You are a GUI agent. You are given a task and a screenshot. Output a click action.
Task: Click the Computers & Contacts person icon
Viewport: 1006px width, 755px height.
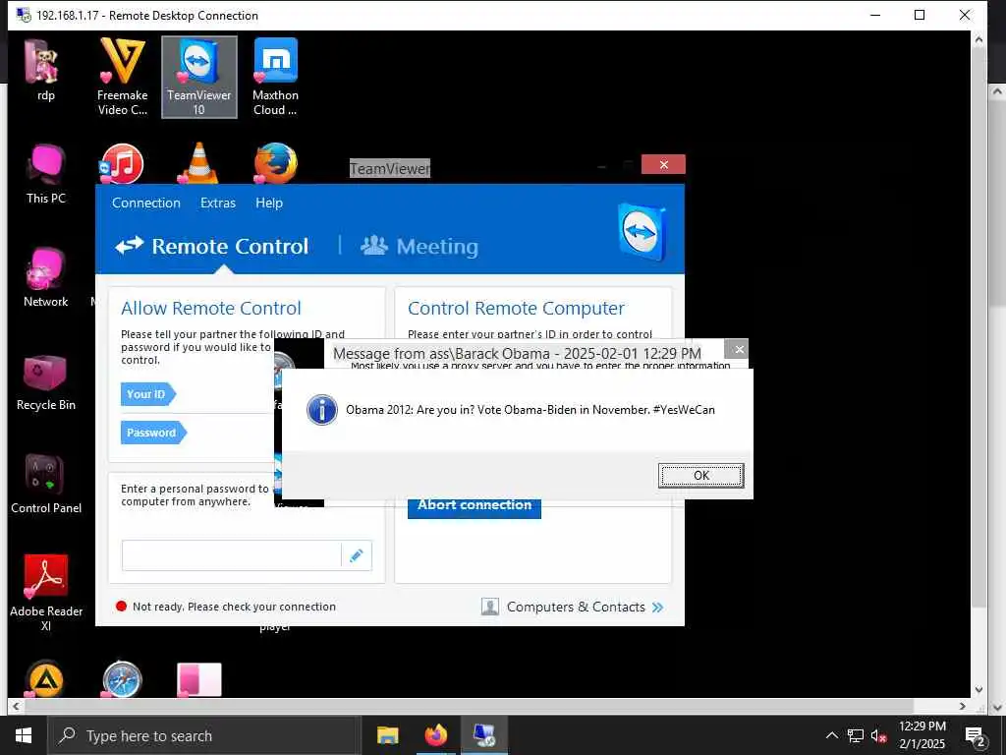coord(490,607)
